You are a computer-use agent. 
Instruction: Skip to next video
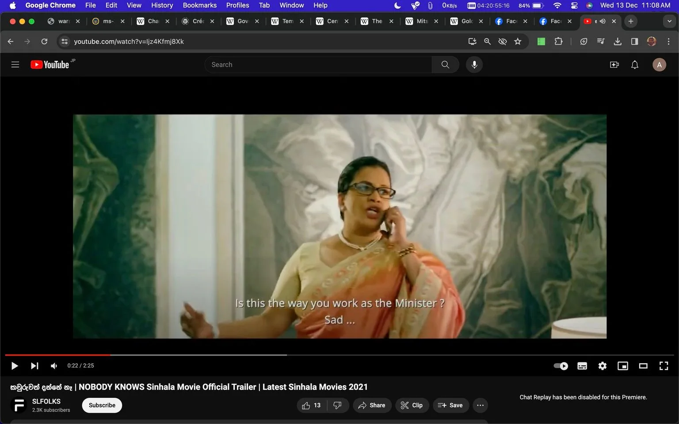point(34,366)
